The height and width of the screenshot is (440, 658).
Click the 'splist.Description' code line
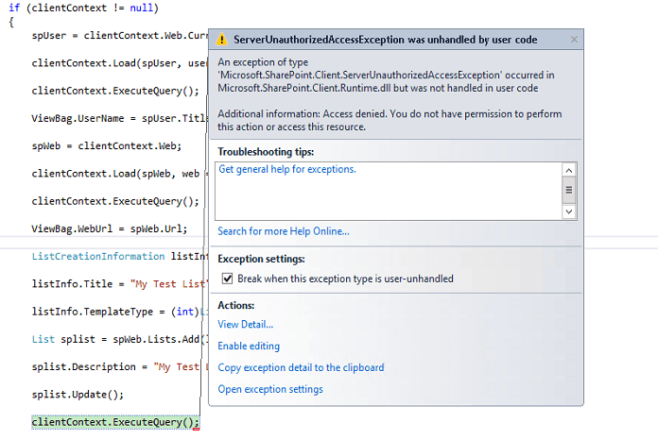120,367
